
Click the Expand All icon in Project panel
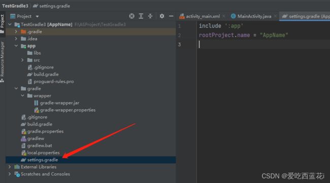click(141, 16)
